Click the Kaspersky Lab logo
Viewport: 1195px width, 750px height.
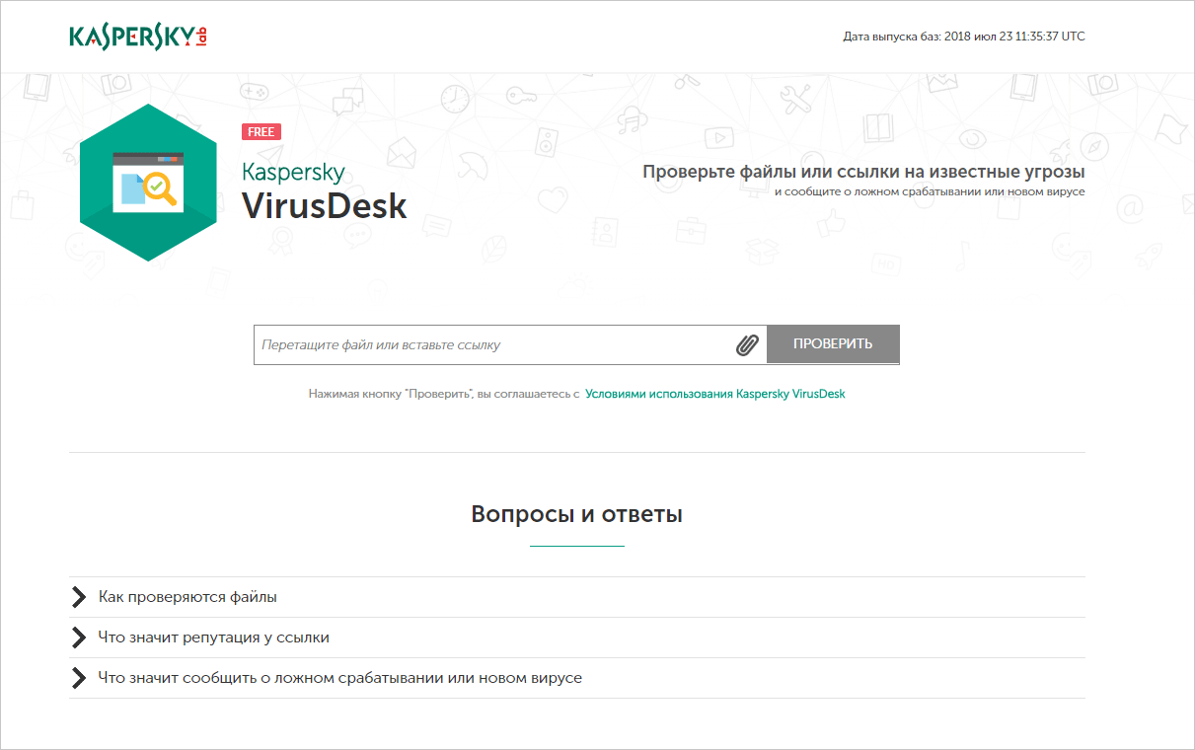pyautogui.click(x=138, y=37)
